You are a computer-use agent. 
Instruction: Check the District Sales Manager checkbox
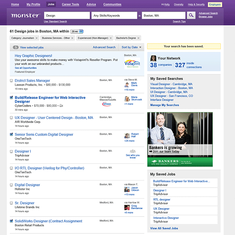(11, 81)
